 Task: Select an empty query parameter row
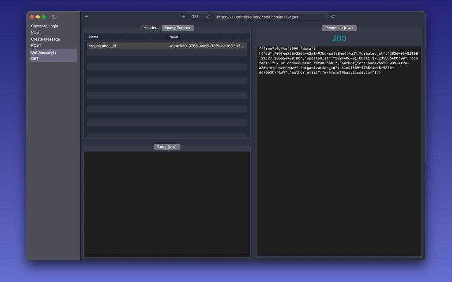[167, 67]
